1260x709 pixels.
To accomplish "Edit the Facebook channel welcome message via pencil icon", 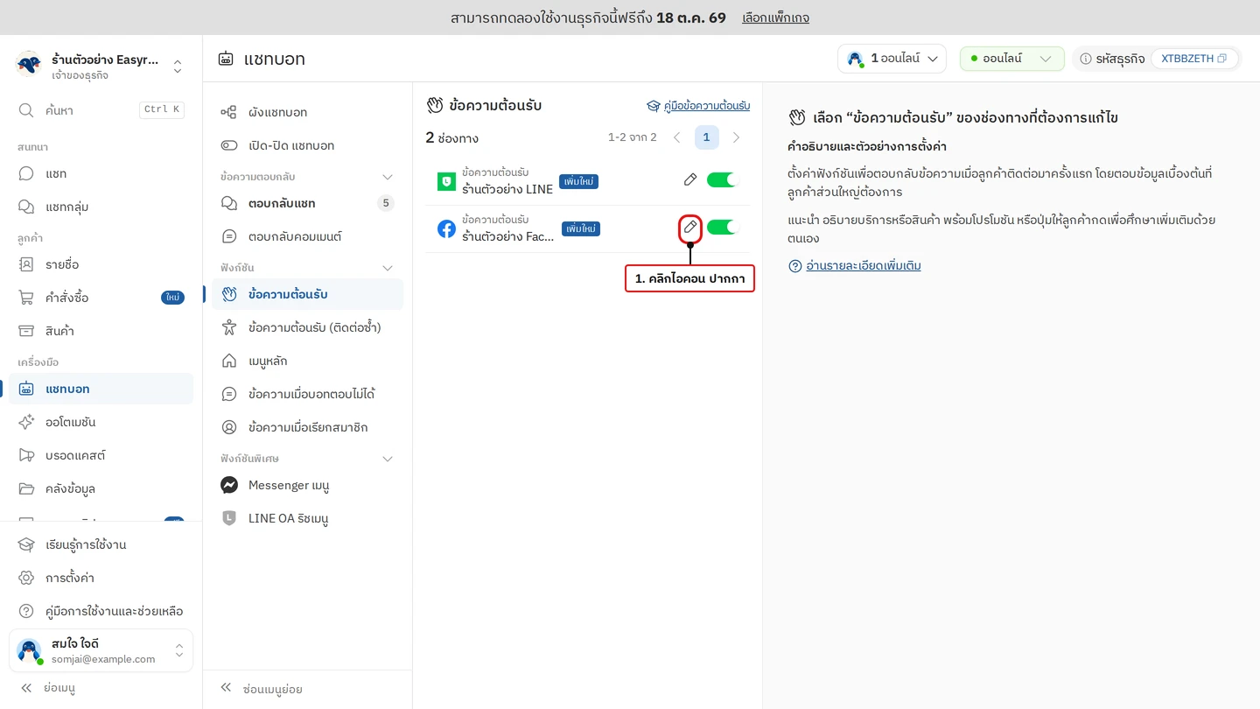I will 690,228.
